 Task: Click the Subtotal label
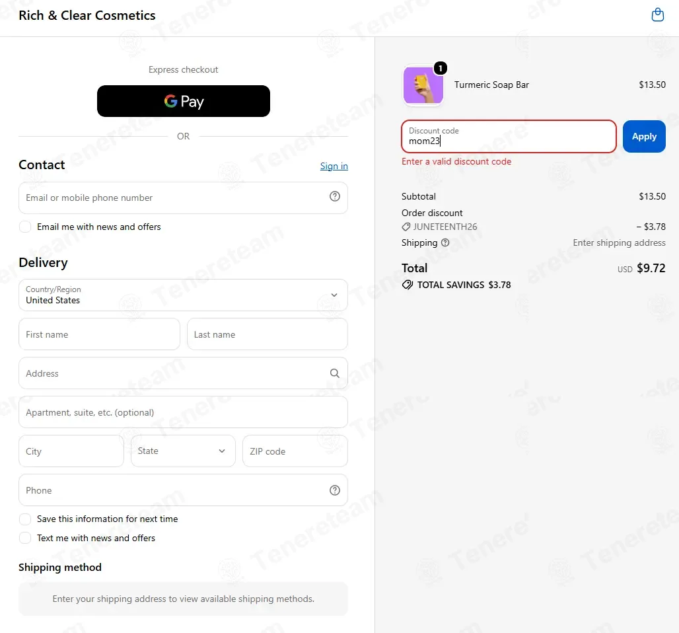418,196
